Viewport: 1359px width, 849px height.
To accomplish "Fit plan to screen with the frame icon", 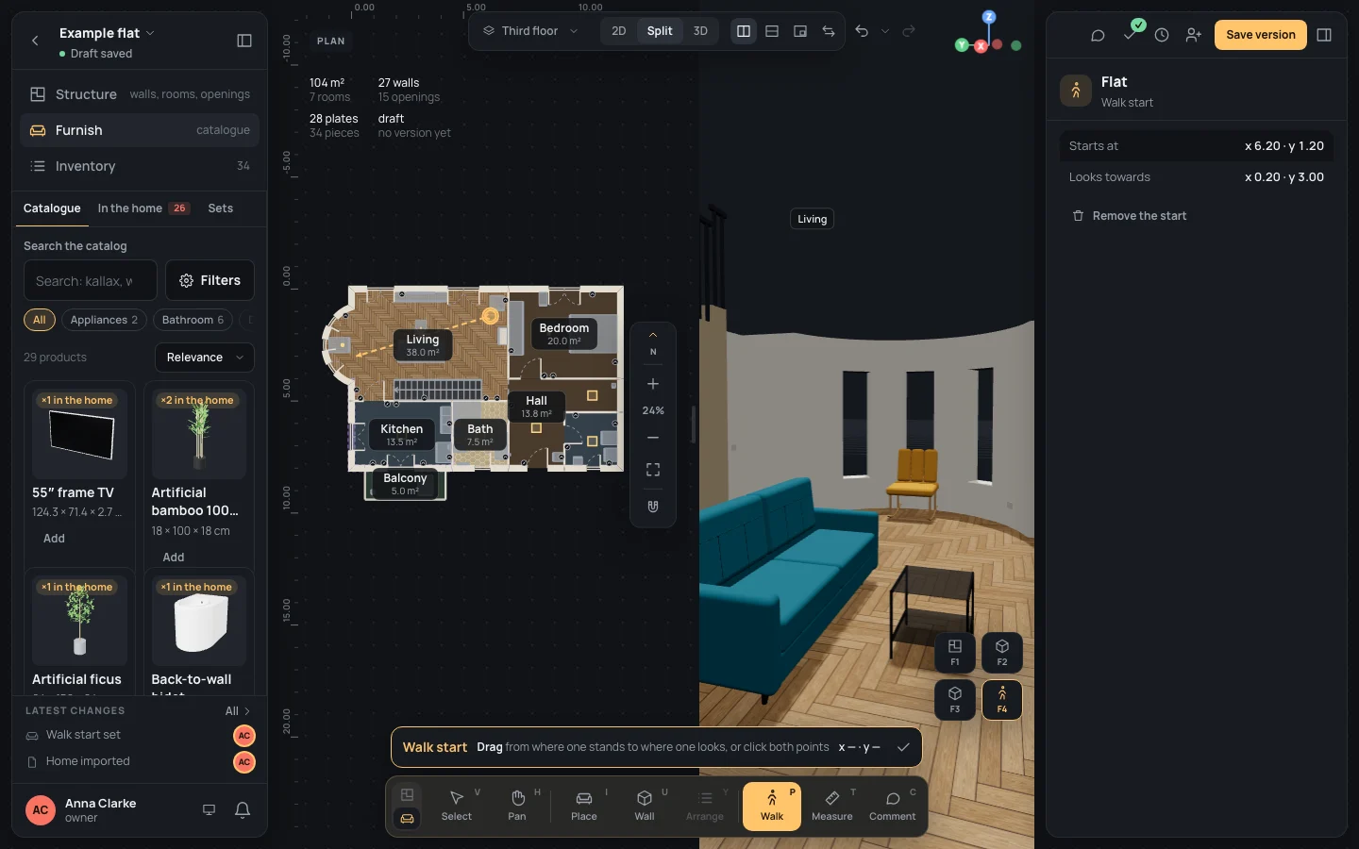I will coord(653,470).
